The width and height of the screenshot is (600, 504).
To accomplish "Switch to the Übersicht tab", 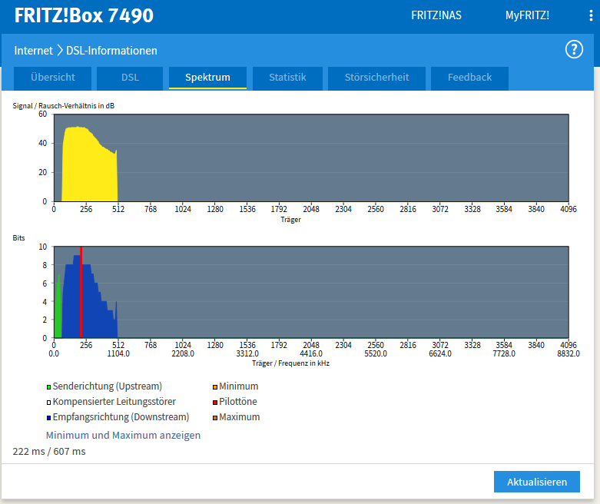I will pos(53,78).
